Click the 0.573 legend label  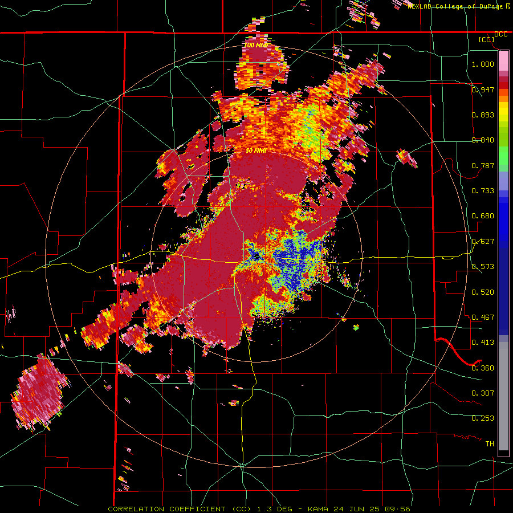coord(483,267)
